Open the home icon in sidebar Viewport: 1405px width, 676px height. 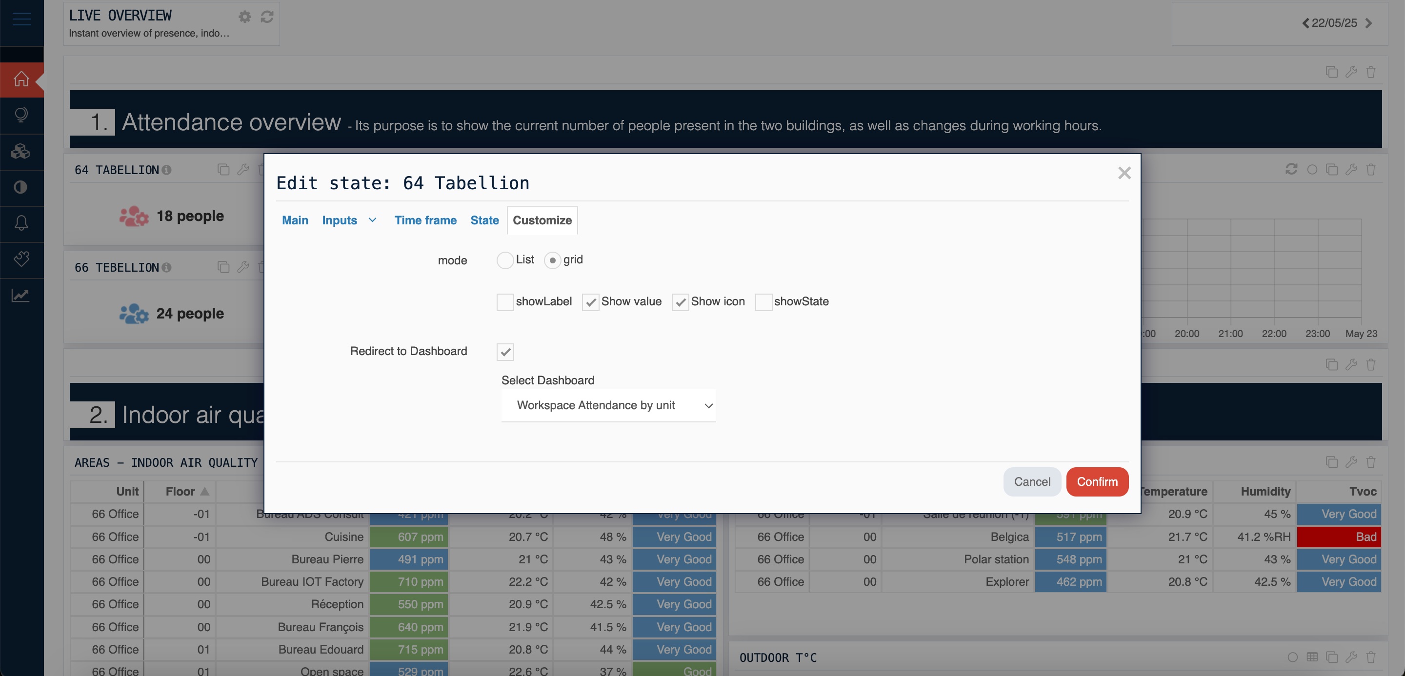21,79
